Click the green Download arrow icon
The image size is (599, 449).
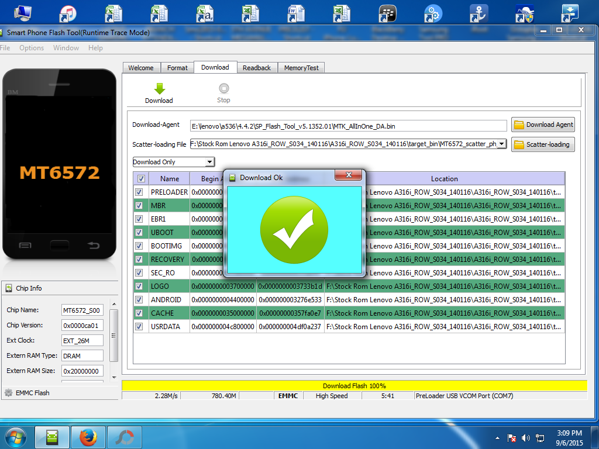click(159, 89)
